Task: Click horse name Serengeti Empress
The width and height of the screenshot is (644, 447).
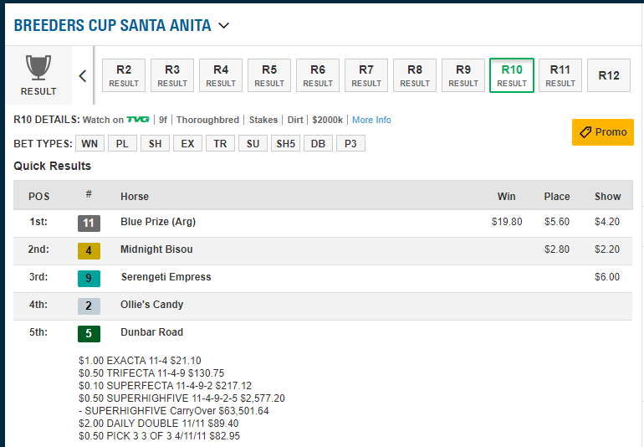Action: pos(166,277)
